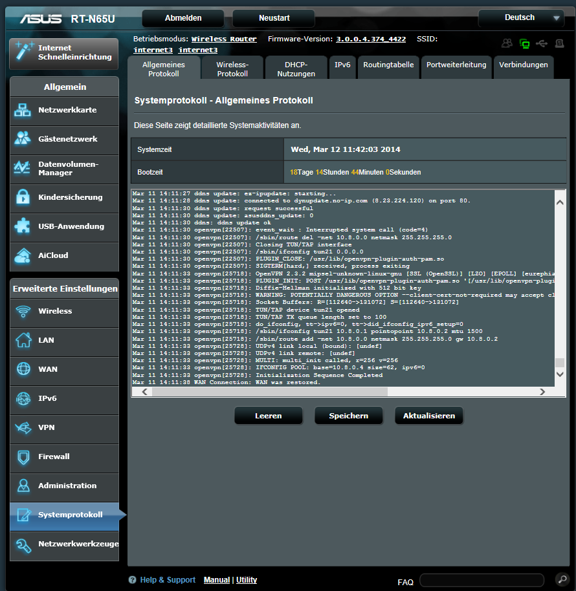Click the log's horizontal scrollbar right arrow

542,392
